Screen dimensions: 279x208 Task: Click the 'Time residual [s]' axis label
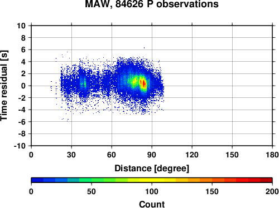(x=4, y=86)
